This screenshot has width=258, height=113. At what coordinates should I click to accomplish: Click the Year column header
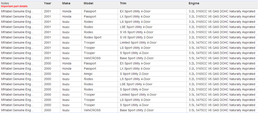[47, 3]
